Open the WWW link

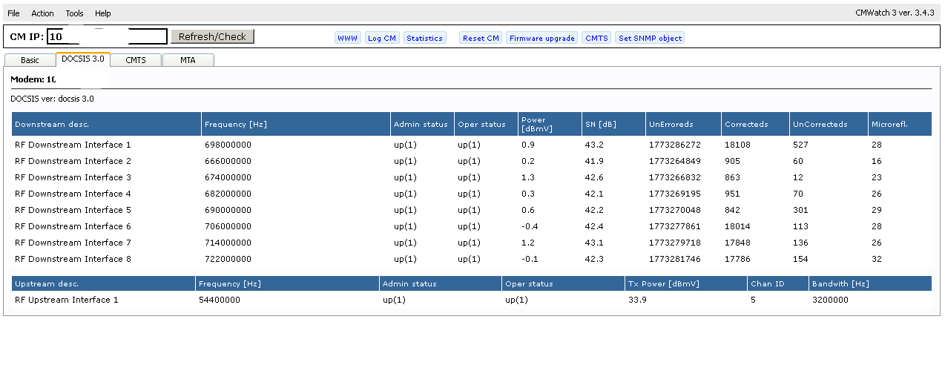(x=347, y=38)
